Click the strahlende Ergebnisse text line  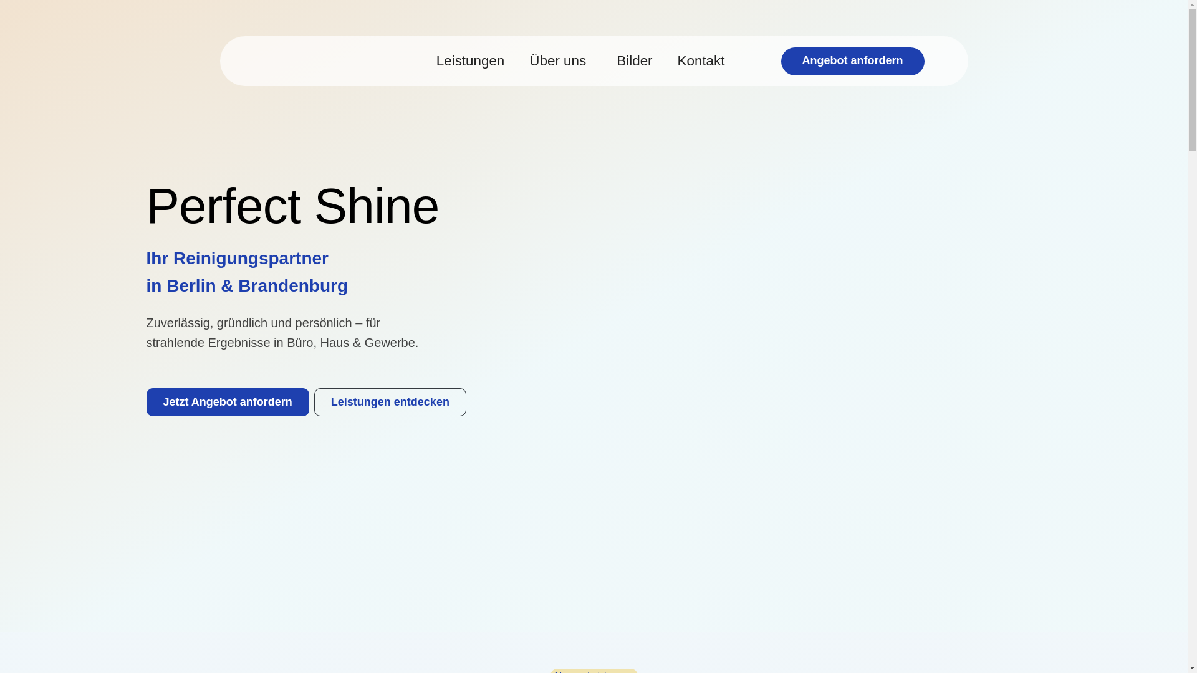coord(282,343)
